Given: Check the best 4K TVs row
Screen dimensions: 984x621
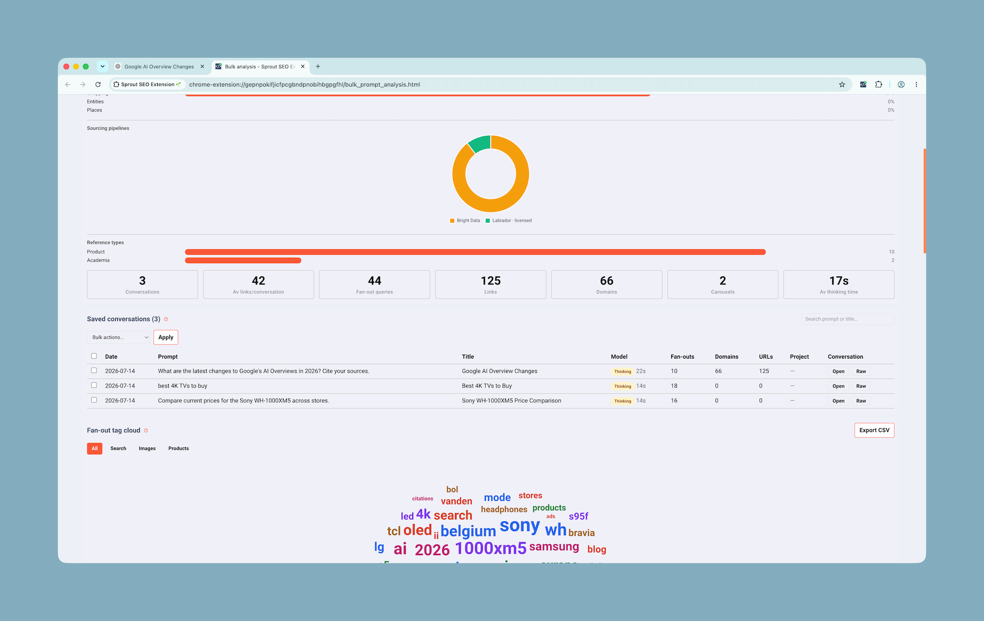Looking at the screenshot, I should coord(94,385).
